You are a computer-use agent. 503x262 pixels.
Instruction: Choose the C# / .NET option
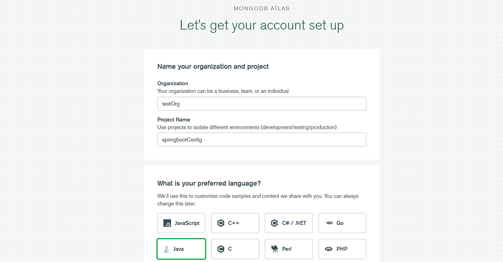[x=288, y=223]
